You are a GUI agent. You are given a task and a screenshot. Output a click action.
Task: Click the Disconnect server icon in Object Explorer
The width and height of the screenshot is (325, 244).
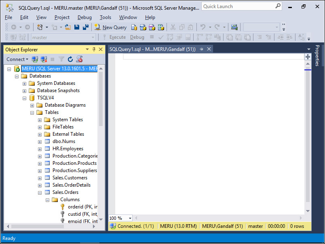(44, 59)
